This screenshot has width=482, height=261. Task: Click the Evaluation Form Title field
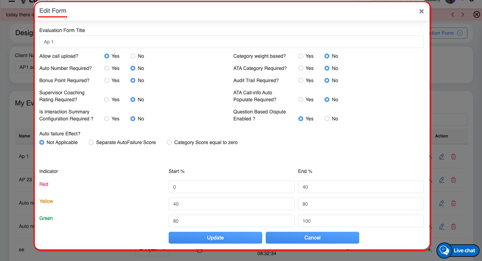click(231, 42)
